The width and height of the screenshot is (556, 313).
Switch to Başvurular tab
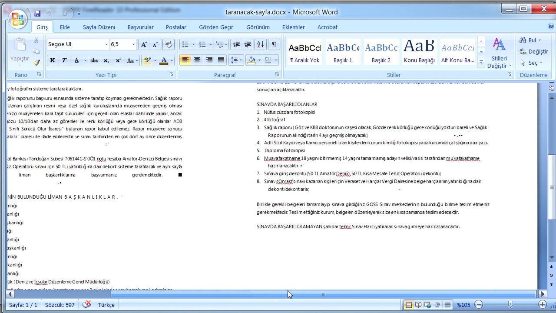pyautogui.click(x=140, y=27)
